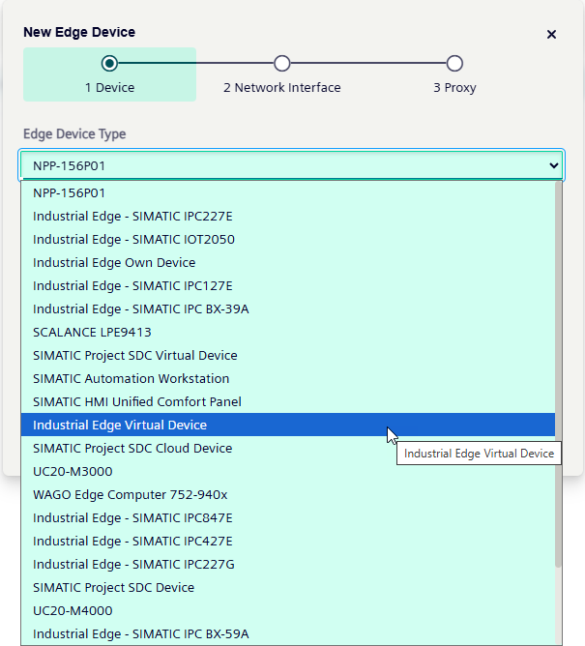Select highlighted Industrial Edge Virtual Device option

(x=288, y=425)
